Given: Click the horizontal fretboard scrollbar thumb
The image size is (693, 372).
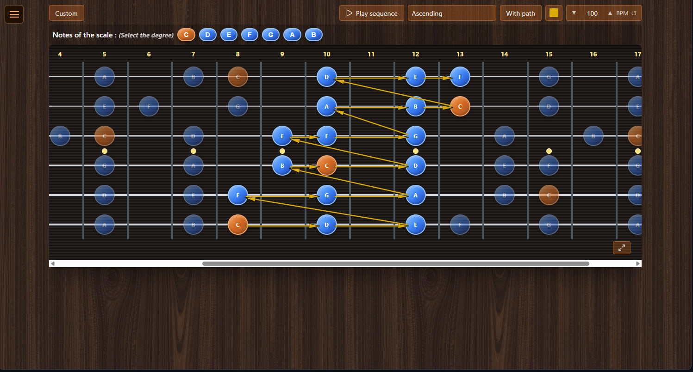Looking at the screenshot, I should click(x=396, y=263).
